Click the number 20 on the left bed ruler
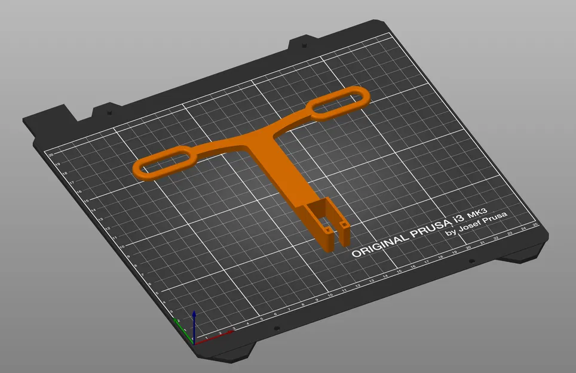This screenshot has height=373, width=576. 52,155
